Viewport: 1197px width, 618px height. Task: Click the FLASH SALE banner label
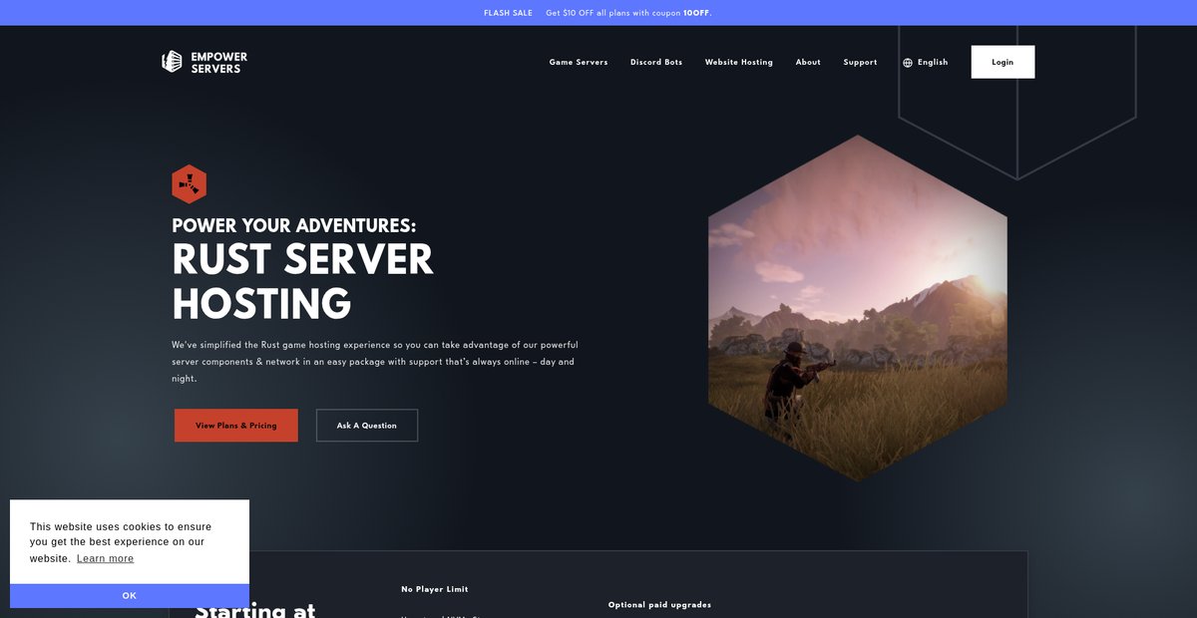coord(509,13)
